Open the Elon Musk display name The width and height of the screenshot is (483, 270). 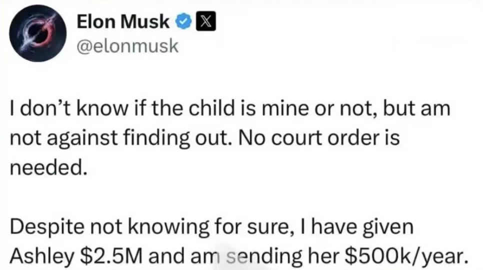[123, 22]
